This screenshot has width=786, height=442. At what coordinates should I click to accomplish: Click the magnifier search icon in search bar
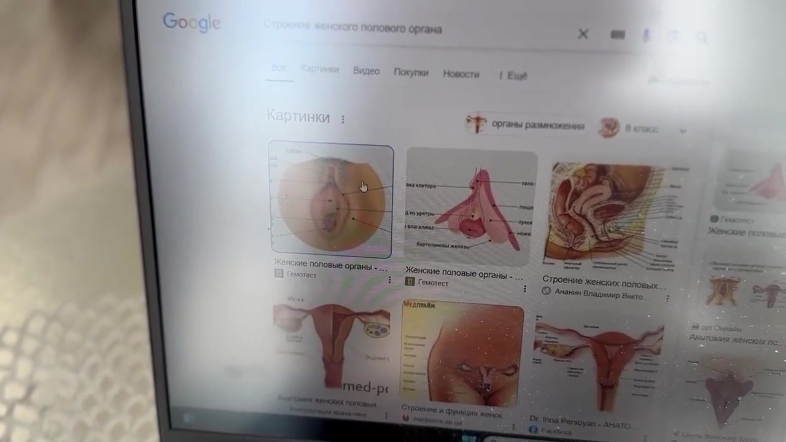[702, 38]
